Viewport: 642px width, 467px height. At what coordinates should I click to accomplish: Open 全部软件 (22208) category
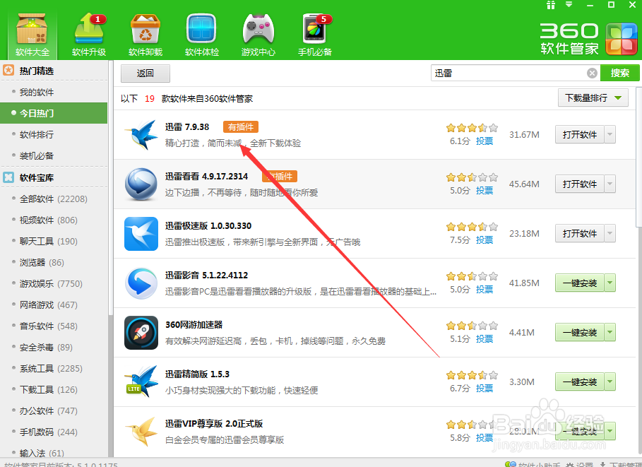tap(54, 199)
